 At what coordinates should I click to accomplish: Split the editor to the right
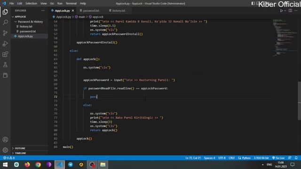290,11
